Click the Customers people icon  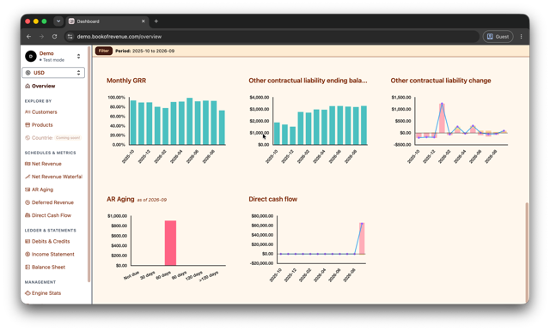(27, 112)
